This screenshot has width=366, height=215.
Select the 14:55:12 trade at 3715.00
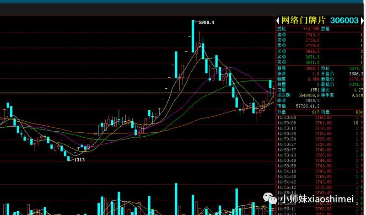pos(323,188)
